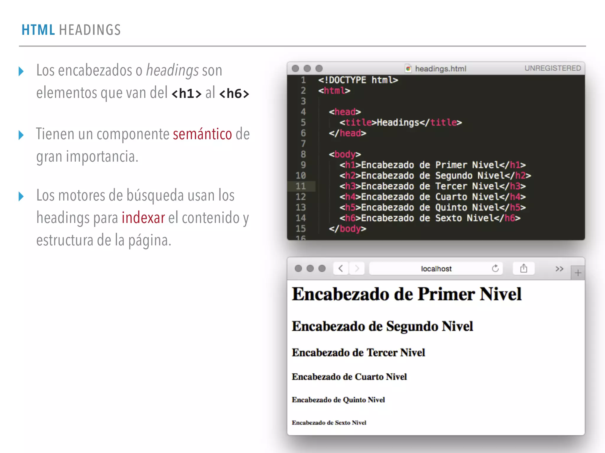The image size is (605, 453).
Task: Click the closing head tag on line 6
Action: (347, 133)
